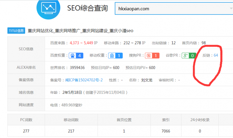Image resolution: width=233 pixels, height=138 pixels.
Task: Click the registrant name 刘文龙
Action: [x=147, y=80]
